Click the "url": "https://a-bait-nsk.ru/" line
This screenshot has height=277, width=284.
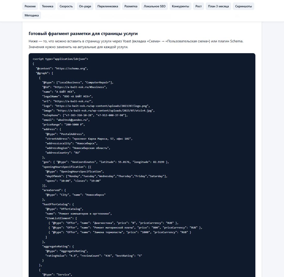tap(67, 101)
